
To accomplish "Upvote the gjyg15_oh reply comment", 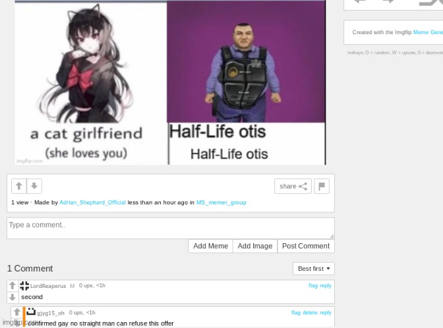I will pyautogui.click(x=16, y=312).
